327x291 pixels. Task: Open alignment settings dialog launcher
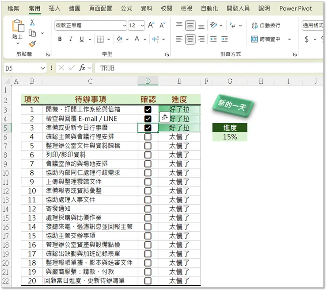click(x=295, y=54)
